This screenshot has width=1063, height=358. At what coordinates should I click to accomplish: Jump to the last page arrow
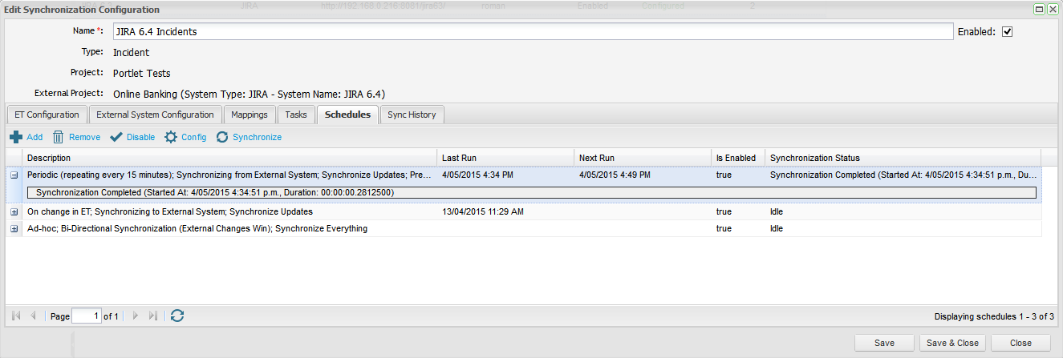[x=154, y=316]
